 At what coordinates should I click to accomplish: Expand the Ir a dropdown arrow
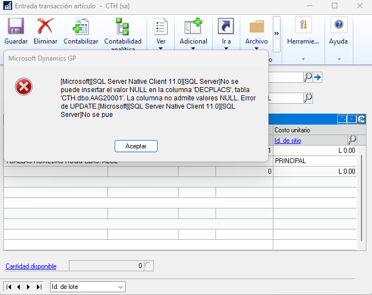pos(226,49)
